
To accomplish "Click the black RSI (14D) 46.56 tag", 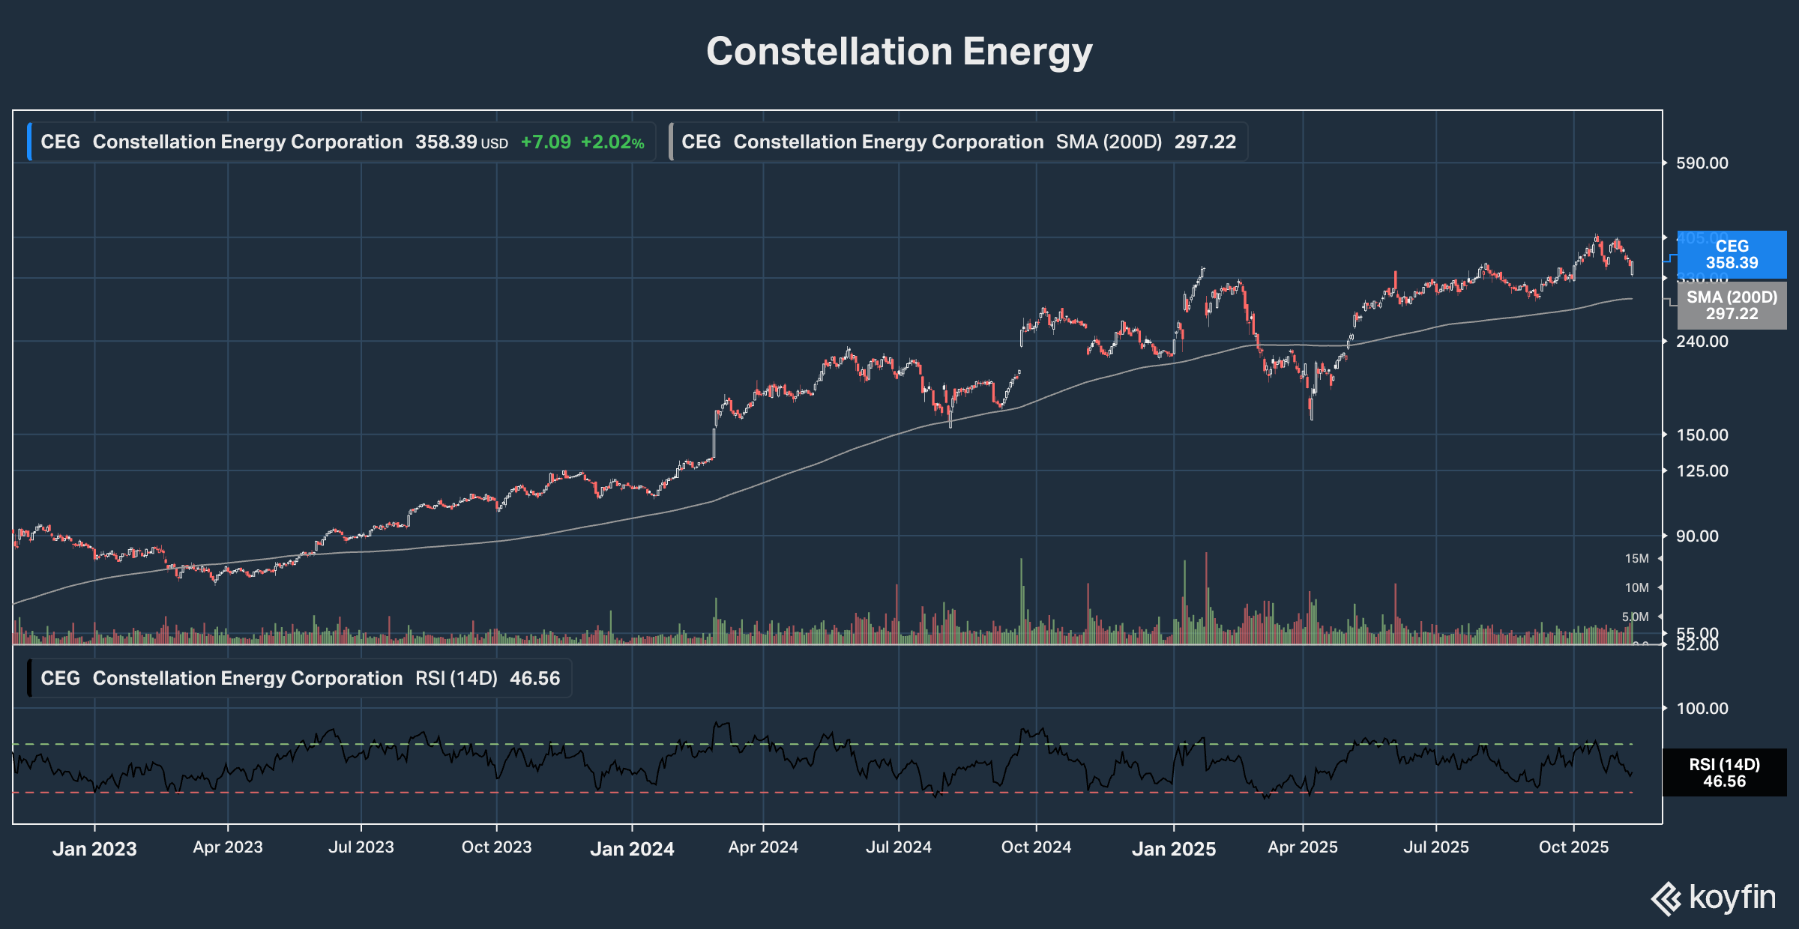I will [x=1724, y=772].
